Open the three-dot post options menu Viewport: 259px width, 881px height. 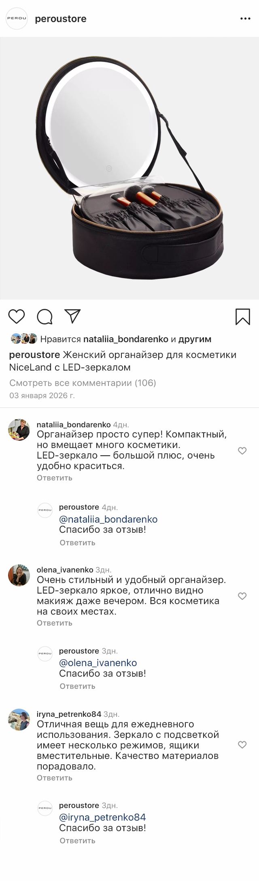[x=245, y=19]
